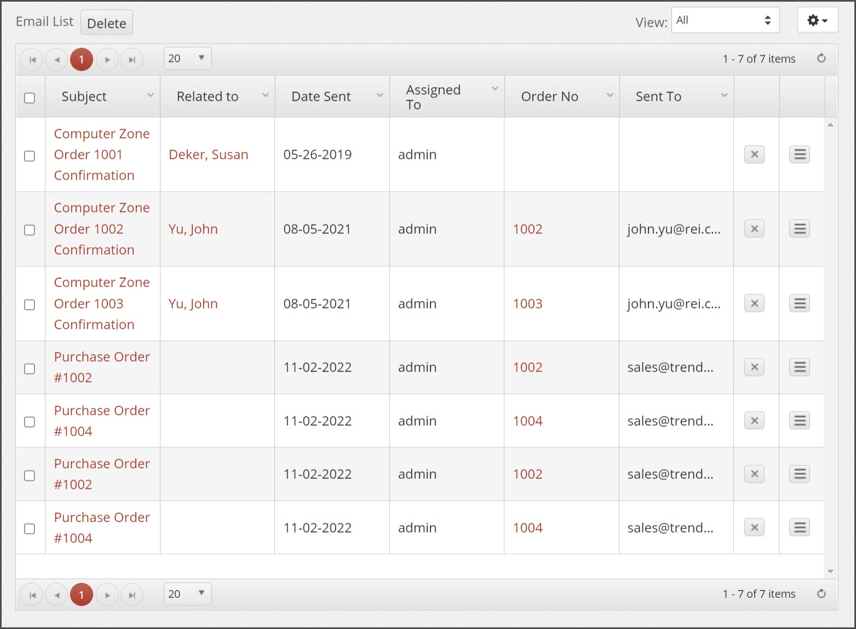Check the Order 1003 Confirmation row checkbox

point(30,305)
